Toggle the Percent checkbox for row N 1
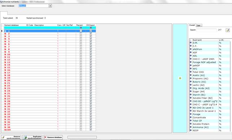 tap(81, 31)
